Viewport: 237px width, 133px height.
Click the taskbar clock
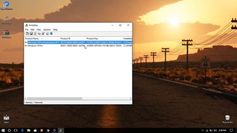point(222,130)
